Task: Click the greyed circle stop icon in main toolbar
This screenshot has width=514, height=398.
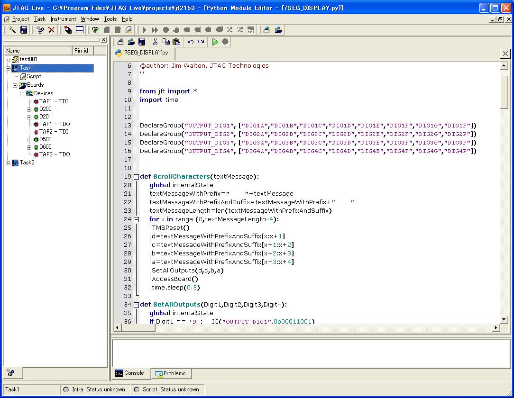Action: click(166, 30)
